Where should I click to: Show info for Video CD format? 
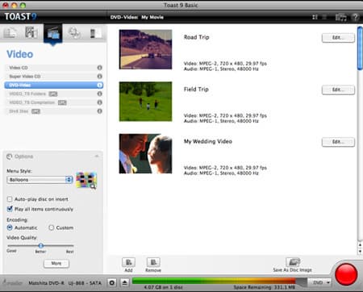(99, 68)
